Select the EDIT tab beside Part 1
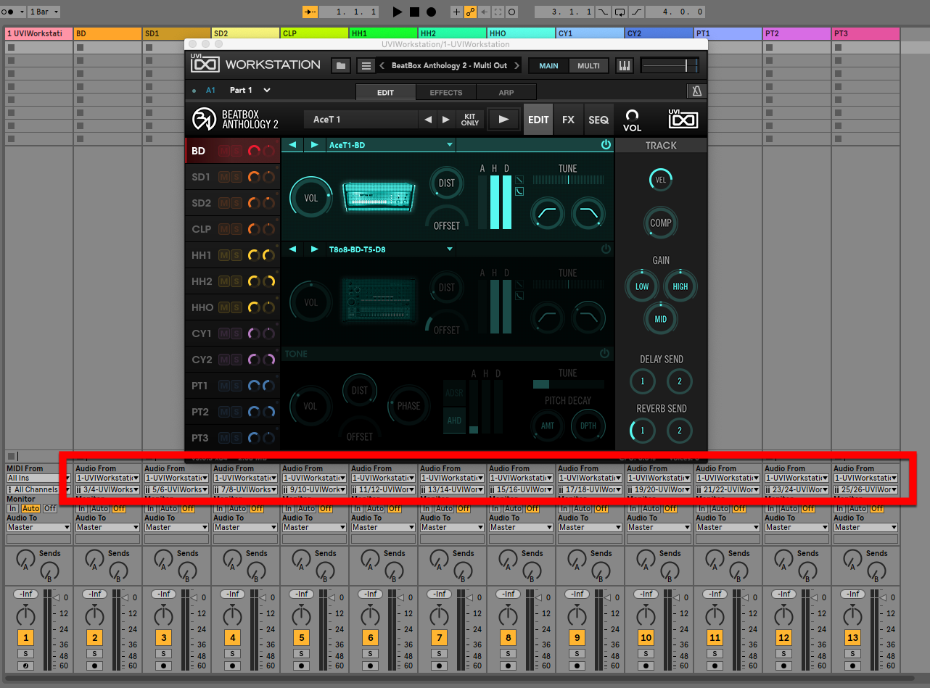The image size is (930, 688). pyautogui.click(x=385, y=92)
